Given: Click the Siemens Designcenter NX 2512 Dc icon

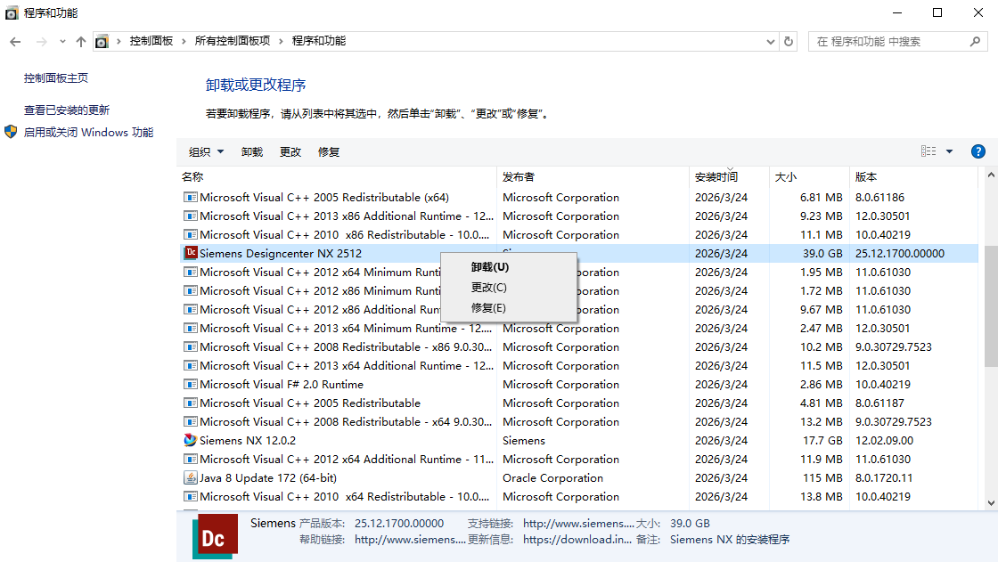Looking at the screenshot, I should [x=191, y=253].
